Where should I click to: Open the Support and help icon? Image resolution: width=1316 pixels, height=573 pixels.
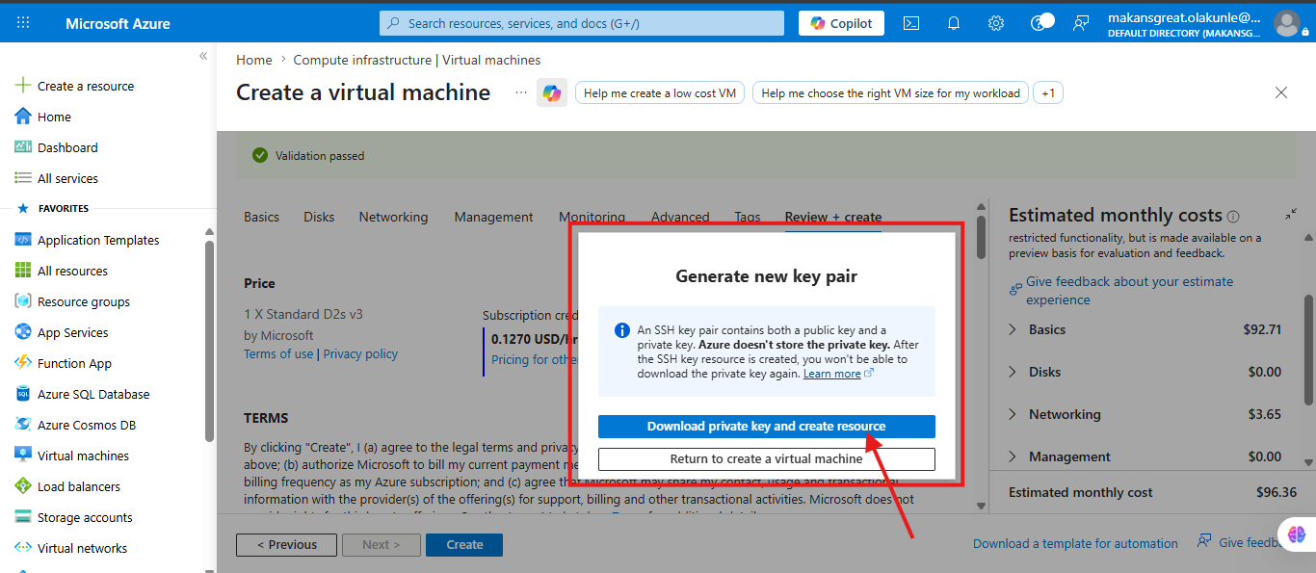pos(1040,23)
